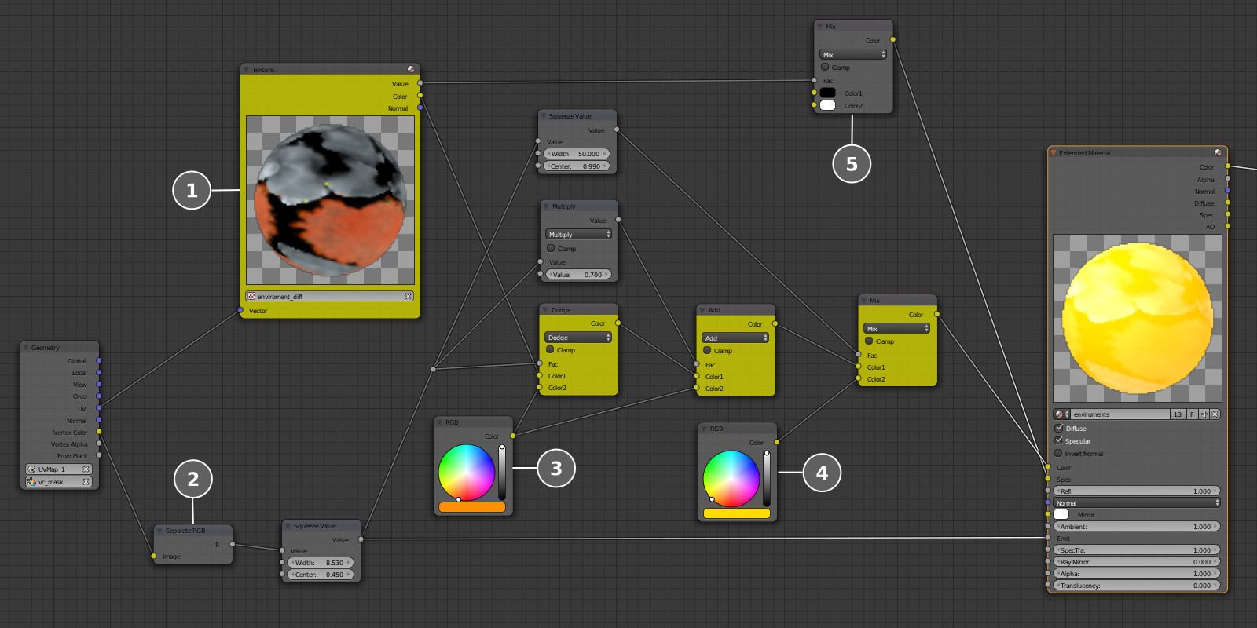Click the black Color1 swatch on Mix node
Image resolution: width=1257 pixels, height=628 pixels.
pyautogui.click(x=828, y=93)
